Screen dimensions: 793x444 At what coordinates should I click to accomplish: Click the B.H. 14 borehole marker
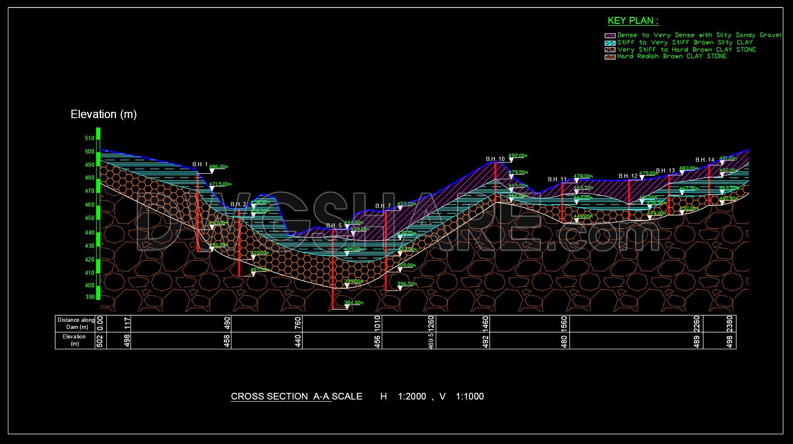(x=705, y=159)
